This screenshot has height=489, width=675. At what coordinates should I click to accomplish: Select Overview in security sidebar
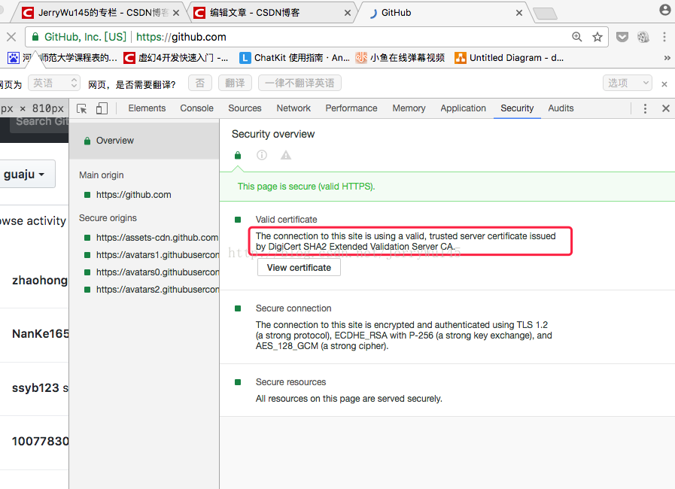(144, 141)
